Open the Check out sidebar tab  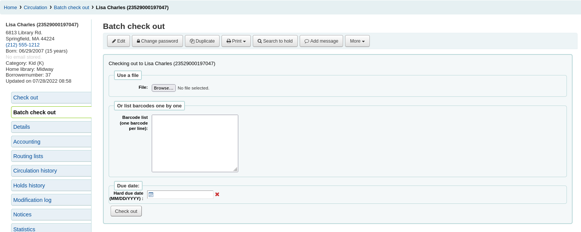click(51, 98)
